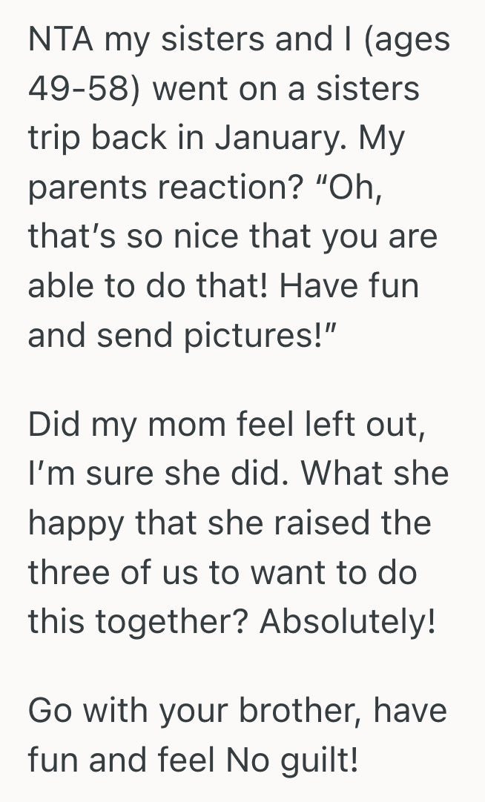
Task: Click the word "trip" in third line
Action: [x=53, y=139]
